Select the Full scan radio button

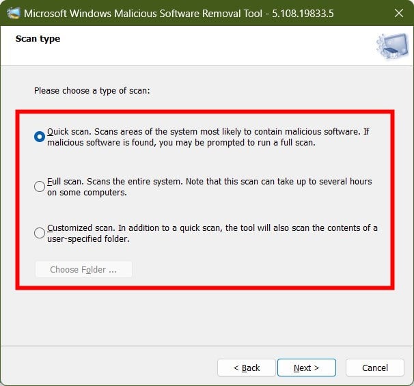40,187
